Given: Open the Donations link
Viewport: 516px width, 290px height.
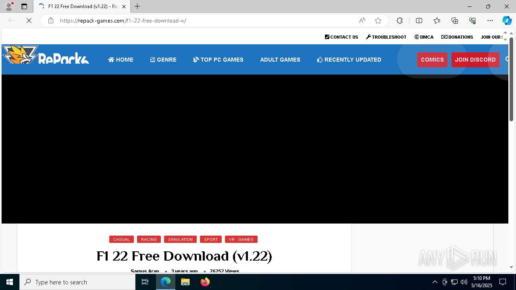Looking at the screenshot, I should (x=457, y=37).
